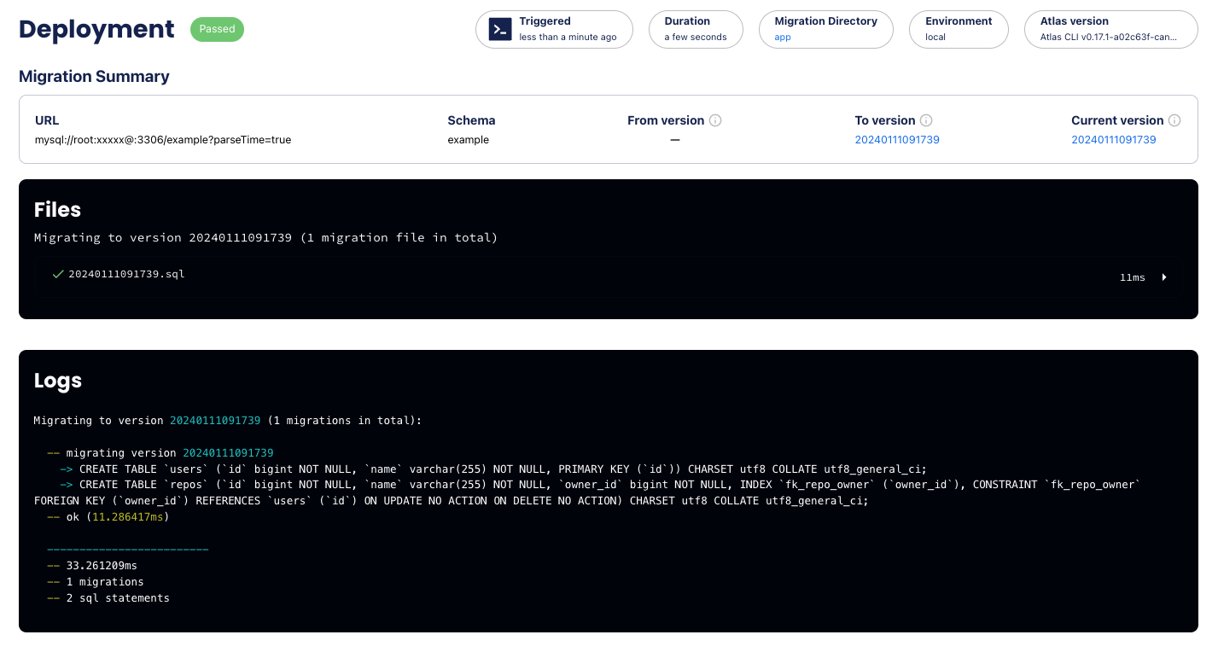The image size is (1218, 658).
Task: Click the mysql://root connection URL text
Action: coord(163,140)
